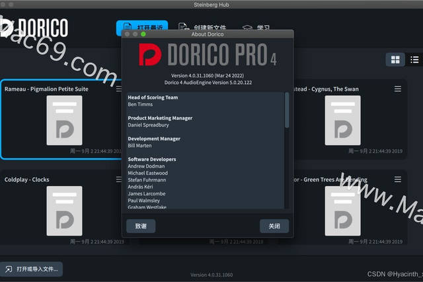Open the menu for the Green Trees card
Viewport: 423px width, 282px height.
click(x=398, y=179)
